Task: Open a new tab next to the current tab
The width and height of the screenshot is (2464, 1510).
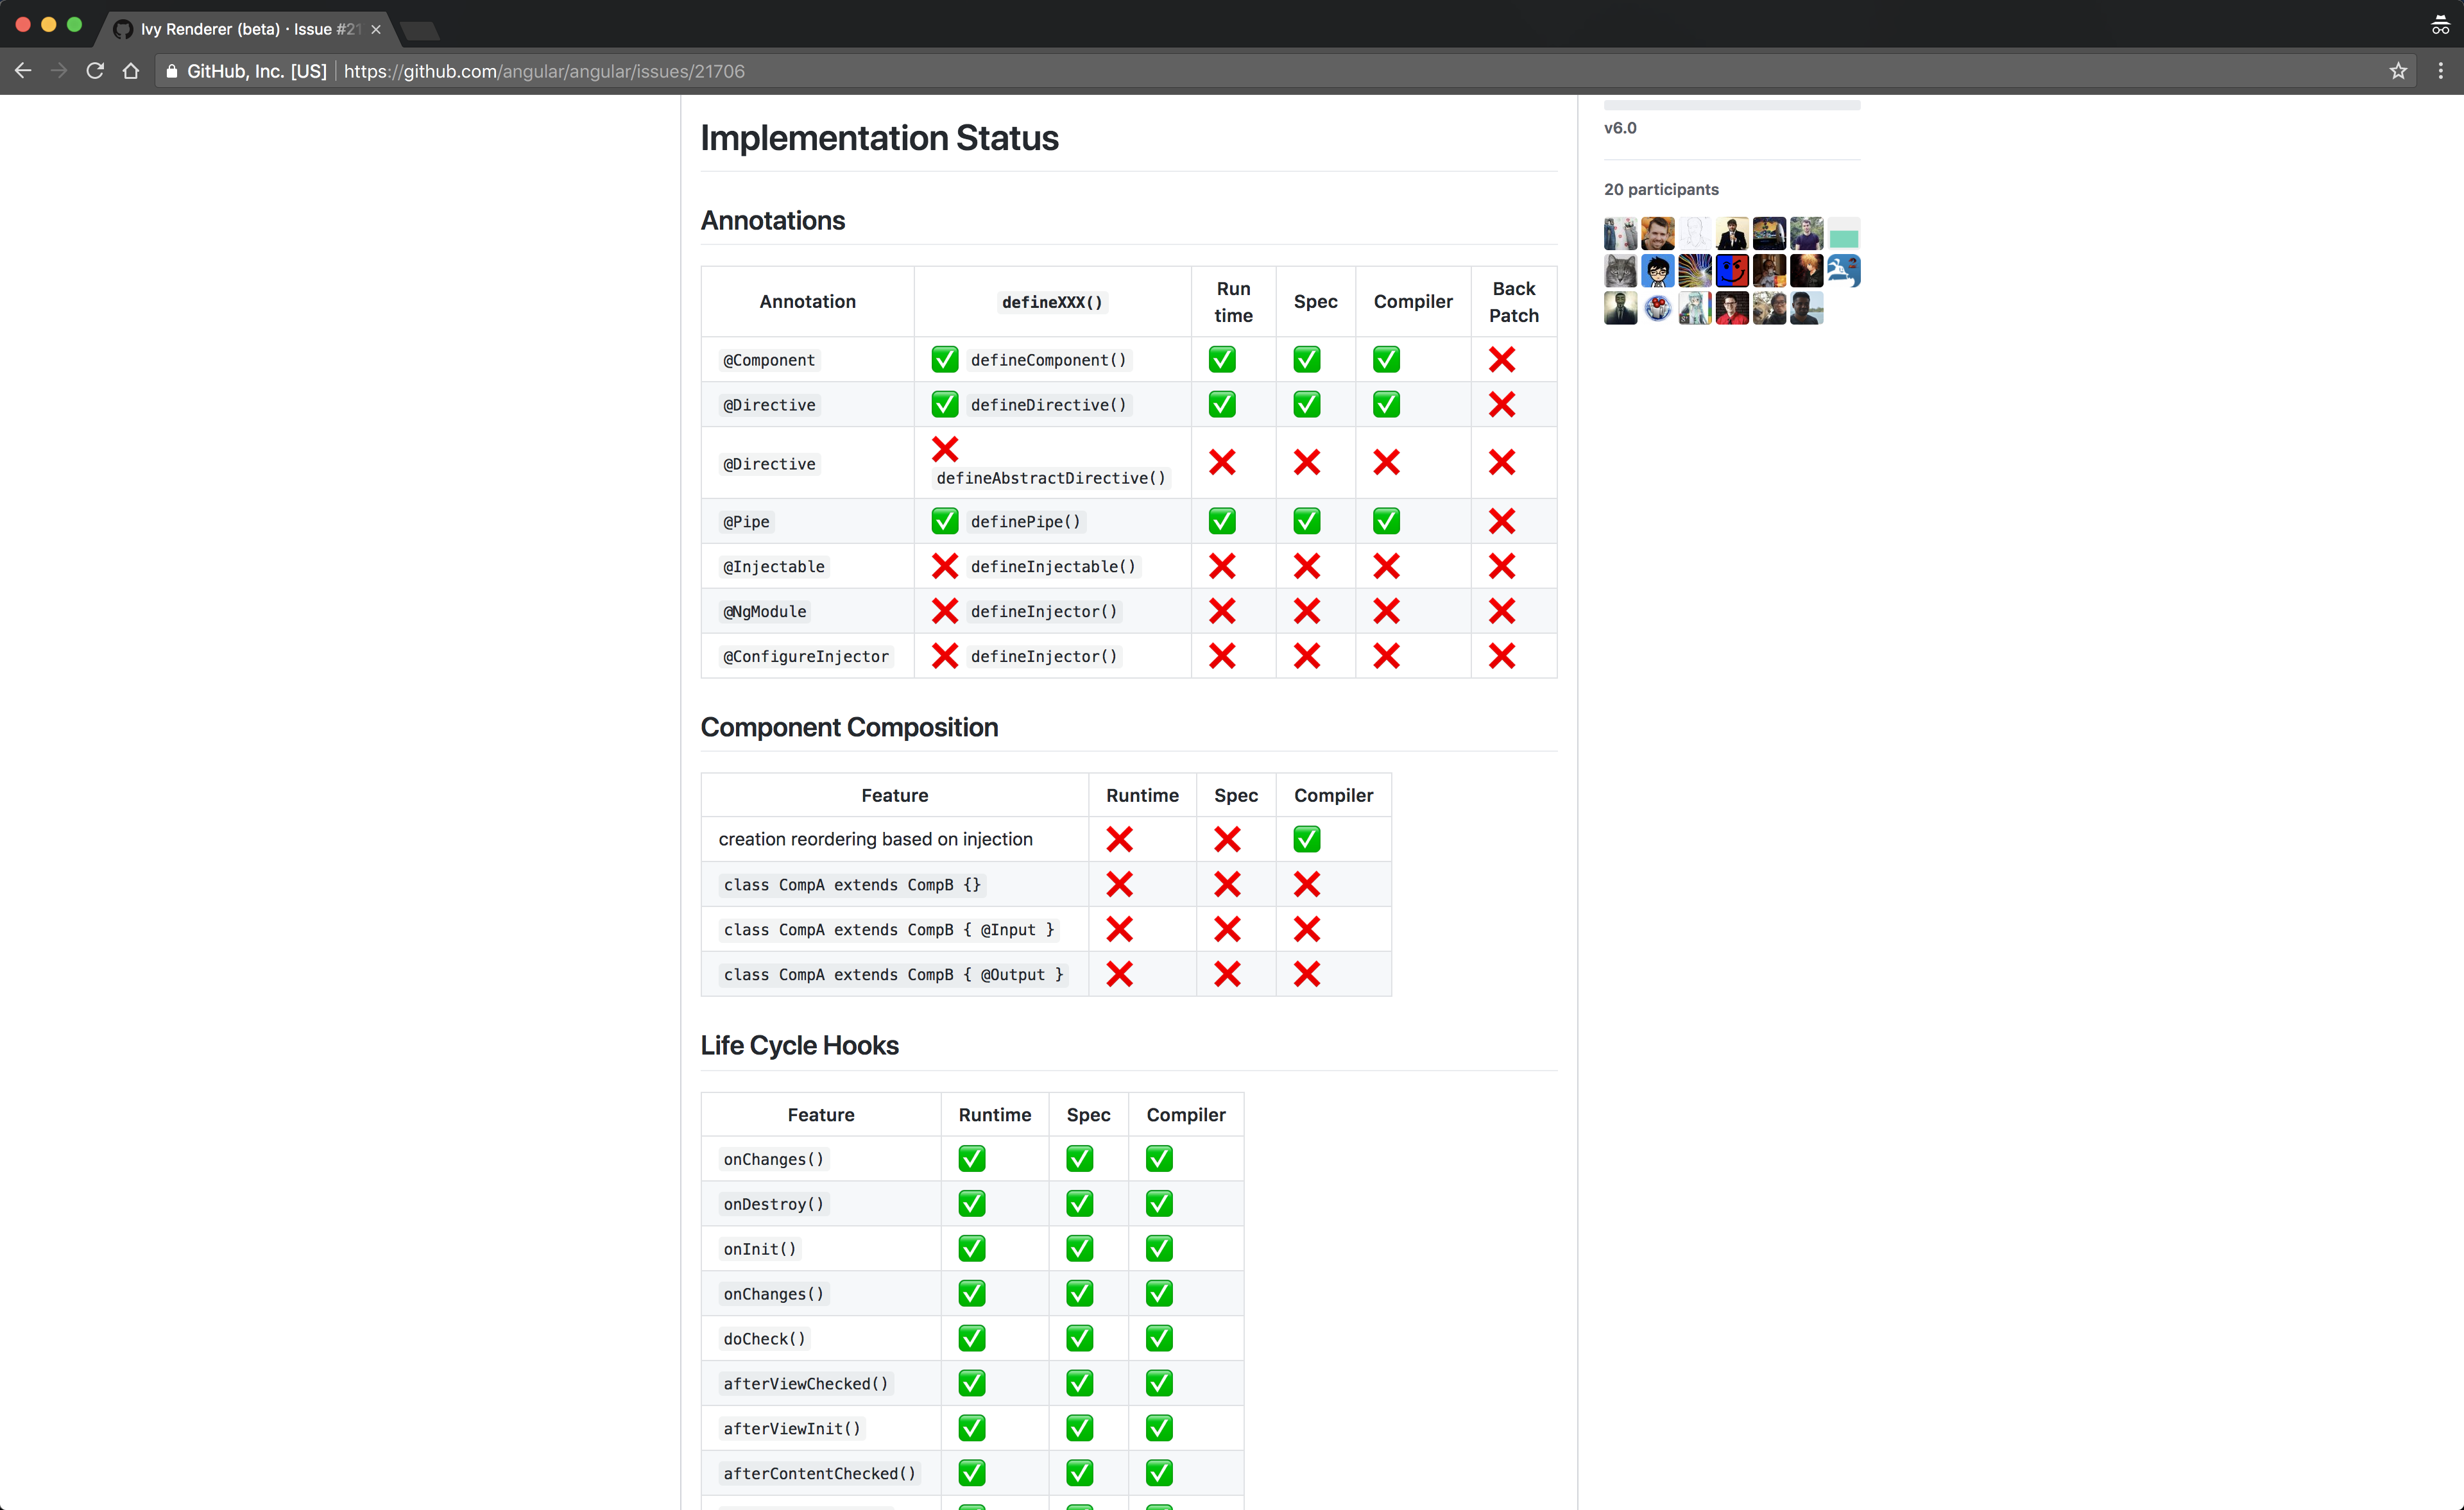Action: tap(420, 30)
